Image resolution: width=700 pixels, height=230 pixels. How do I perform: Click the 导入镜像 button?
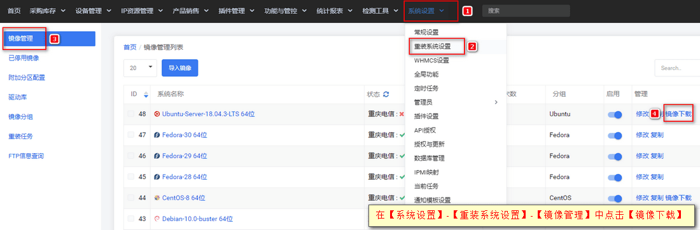point(180,68)
